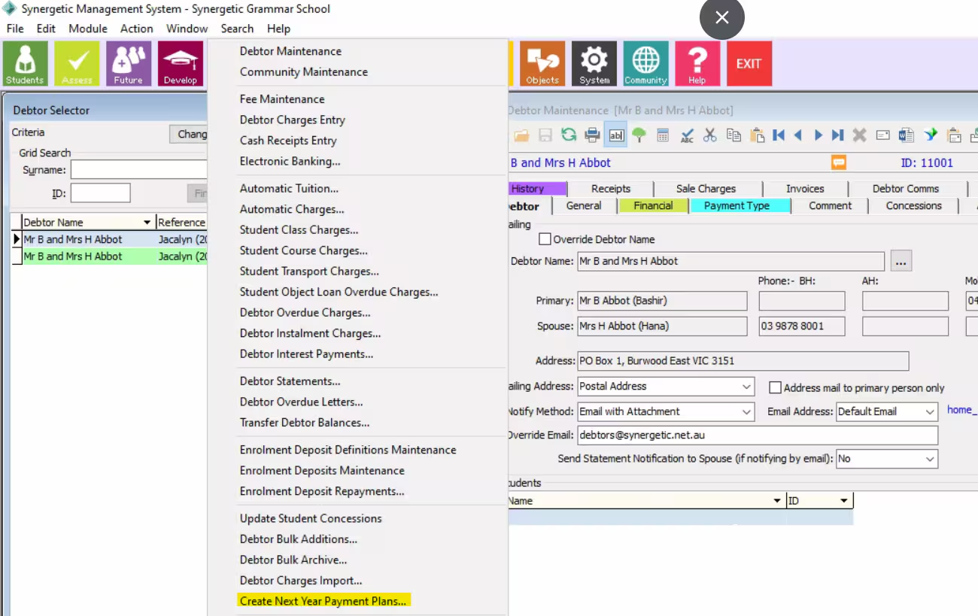Open the Module menu
Image resolution: width=978 pixels, height=616 pixels.
(x=89, y=29)
